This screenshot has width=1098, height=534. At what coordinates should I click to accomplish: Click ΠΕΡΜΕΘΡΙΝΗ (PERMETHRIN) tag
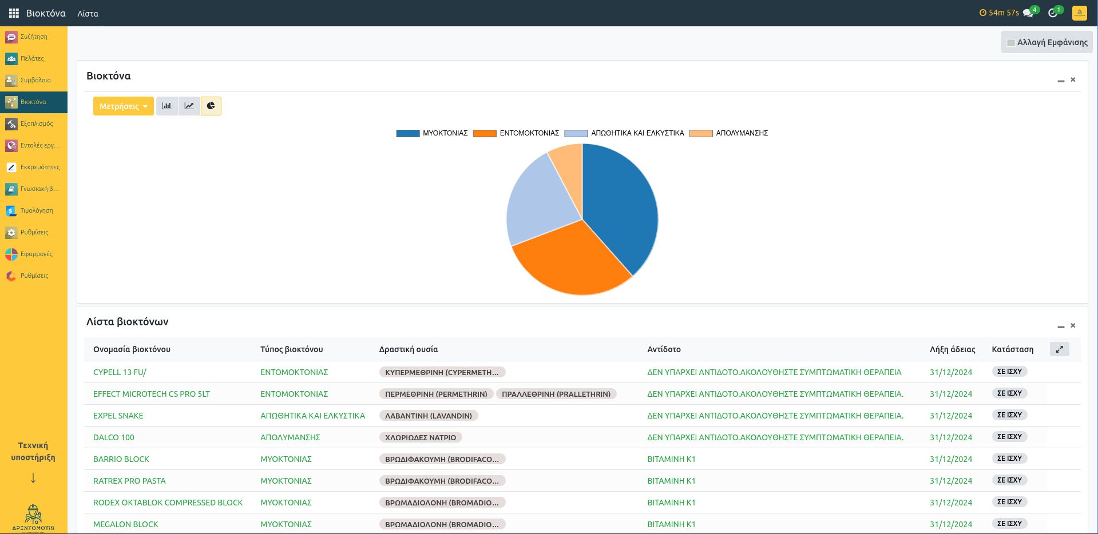[x=436, y=394]
